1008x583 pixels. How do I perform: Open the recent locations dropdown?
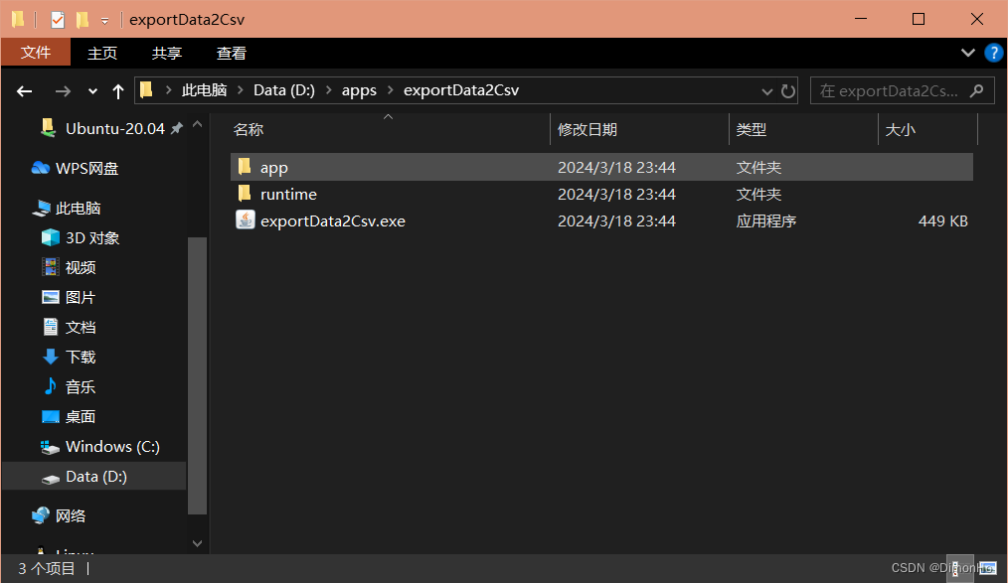coord(92,91)
